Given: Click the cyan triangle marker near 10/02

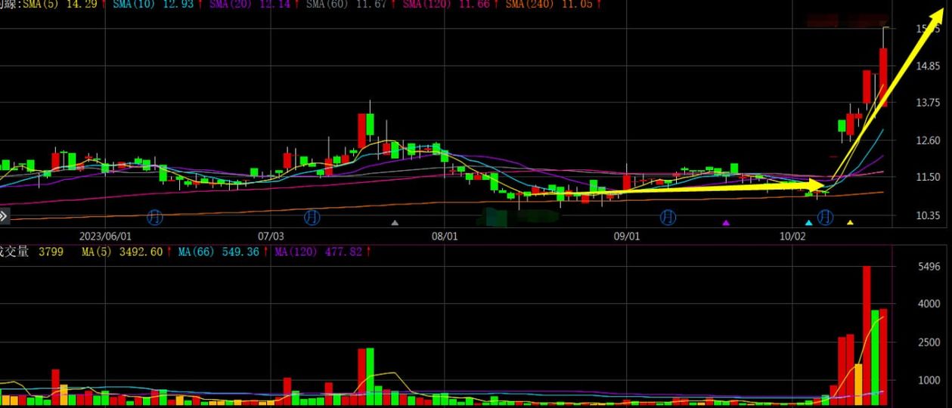Looking at the screenshot, I should (x=808, y=223).
